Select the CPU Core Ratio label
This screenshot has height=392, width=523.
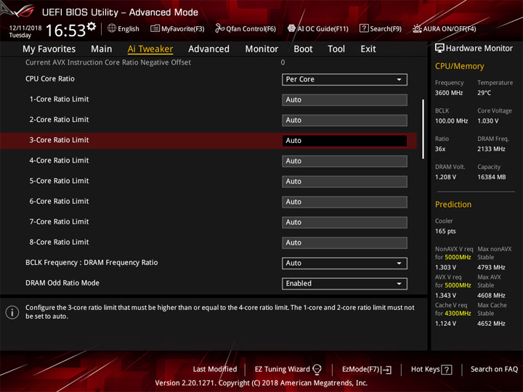[50, 79]
